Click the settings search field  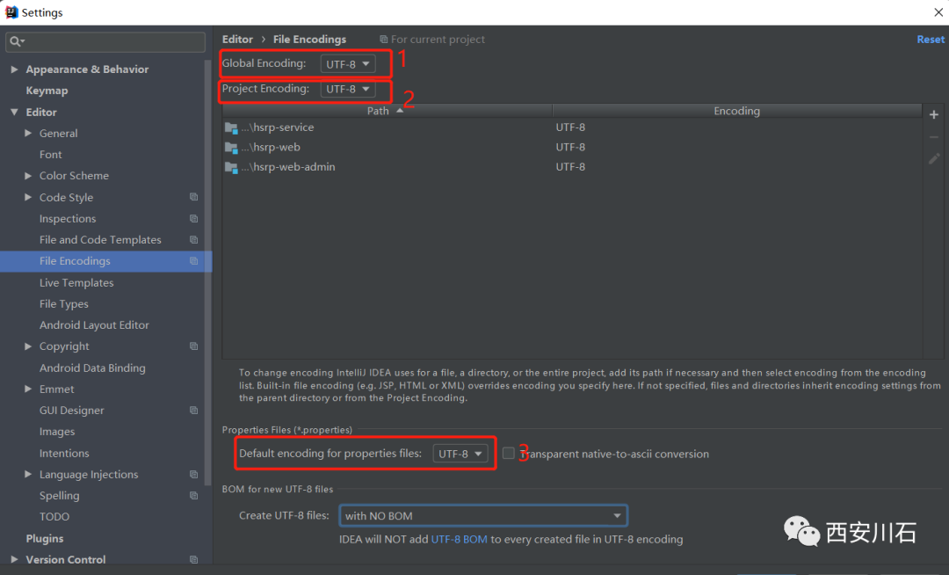coord(105,41)
